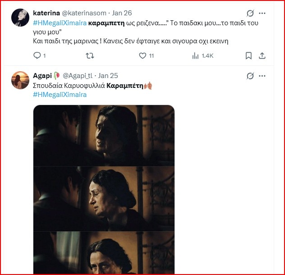View analytics on katerina's tweet
This screenshot has width=285, height=275.
[x=196, y=55]
